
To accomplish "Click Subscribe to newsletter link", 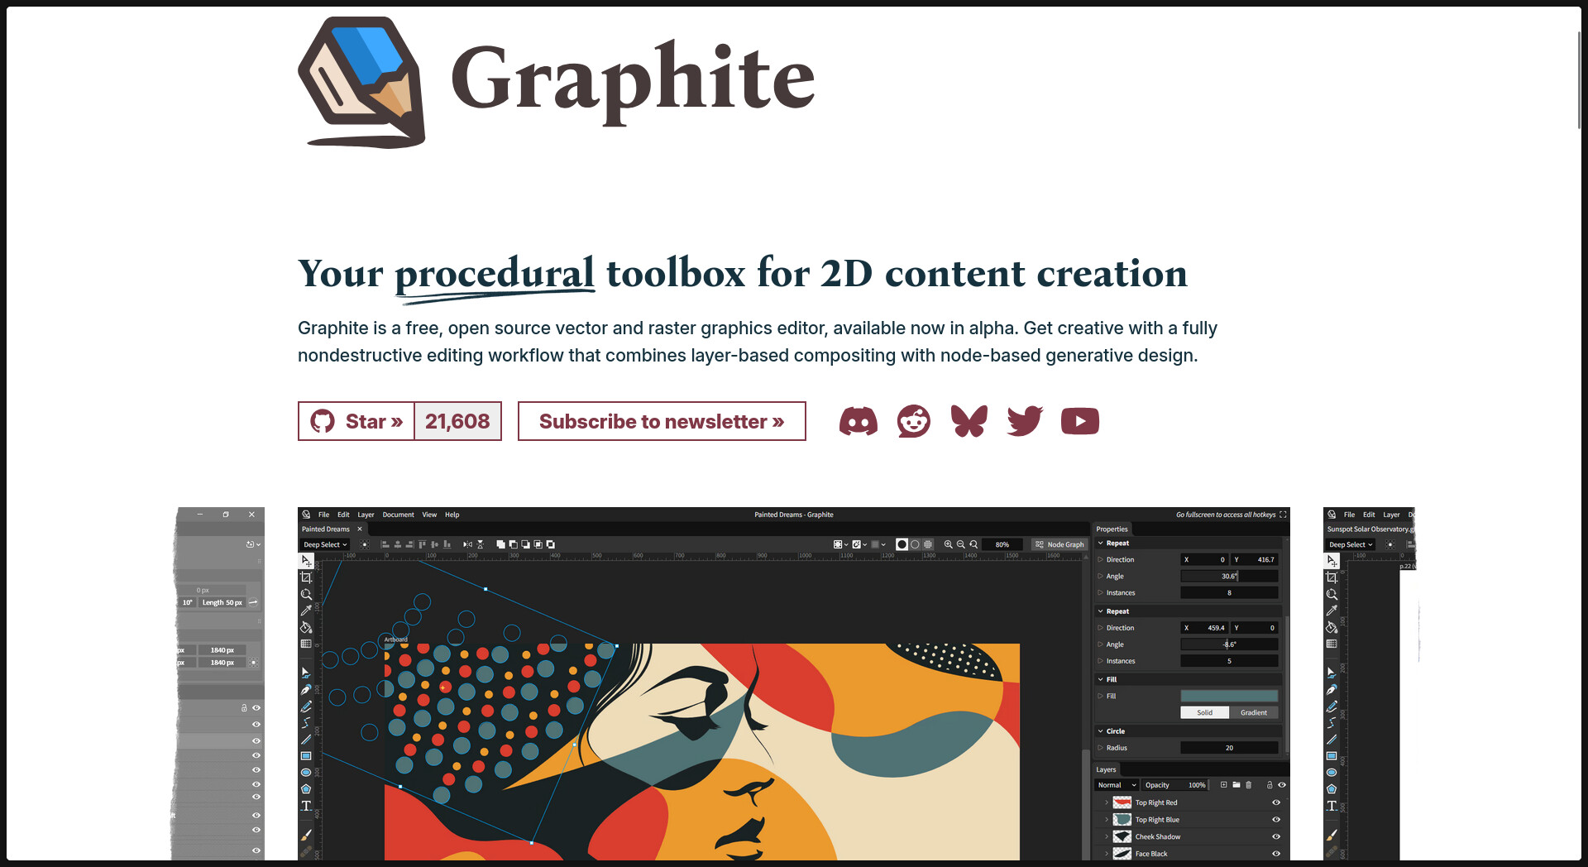I will pos(662,421).
